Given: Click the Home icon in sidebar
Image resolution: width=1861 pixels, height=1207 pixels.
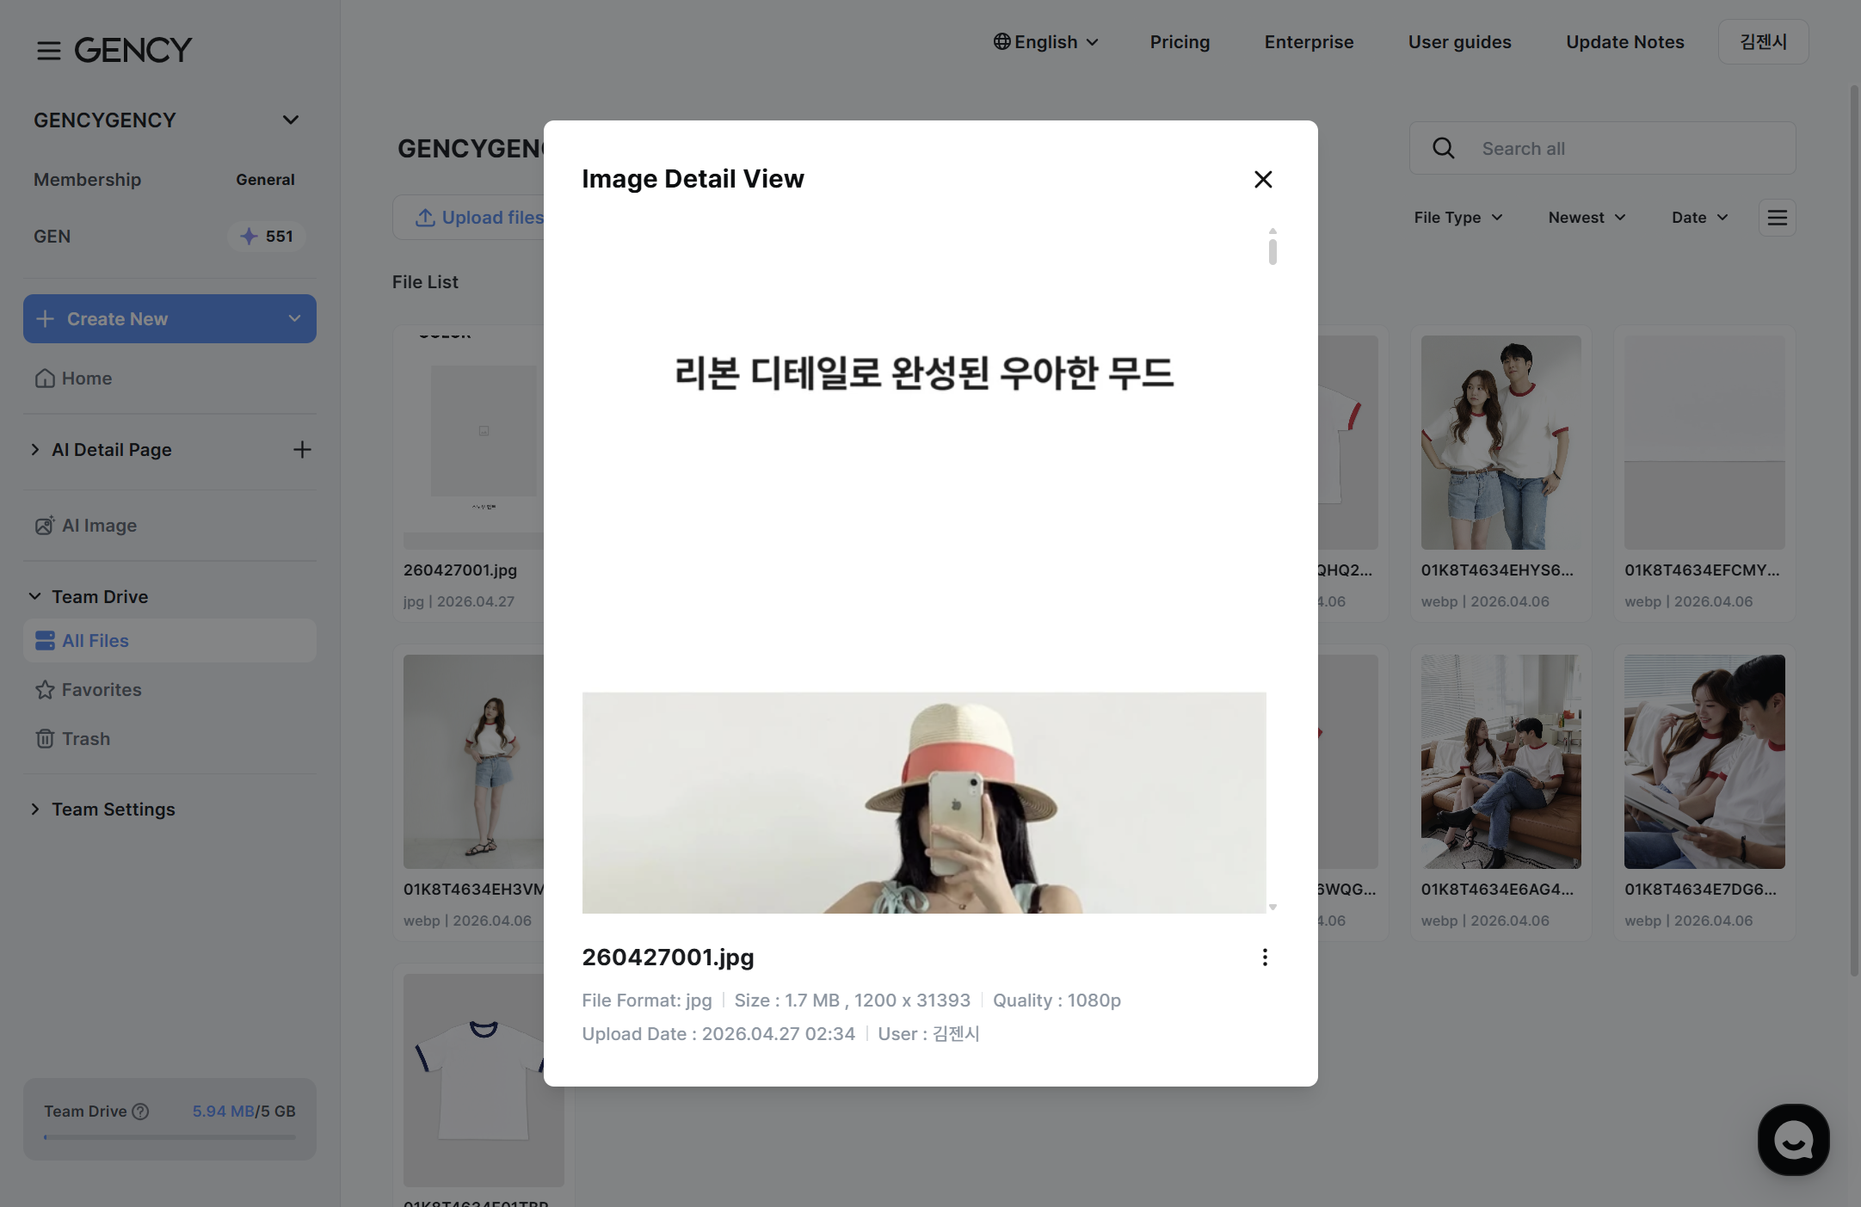Looking at the screenshot, I should point(45,379).
